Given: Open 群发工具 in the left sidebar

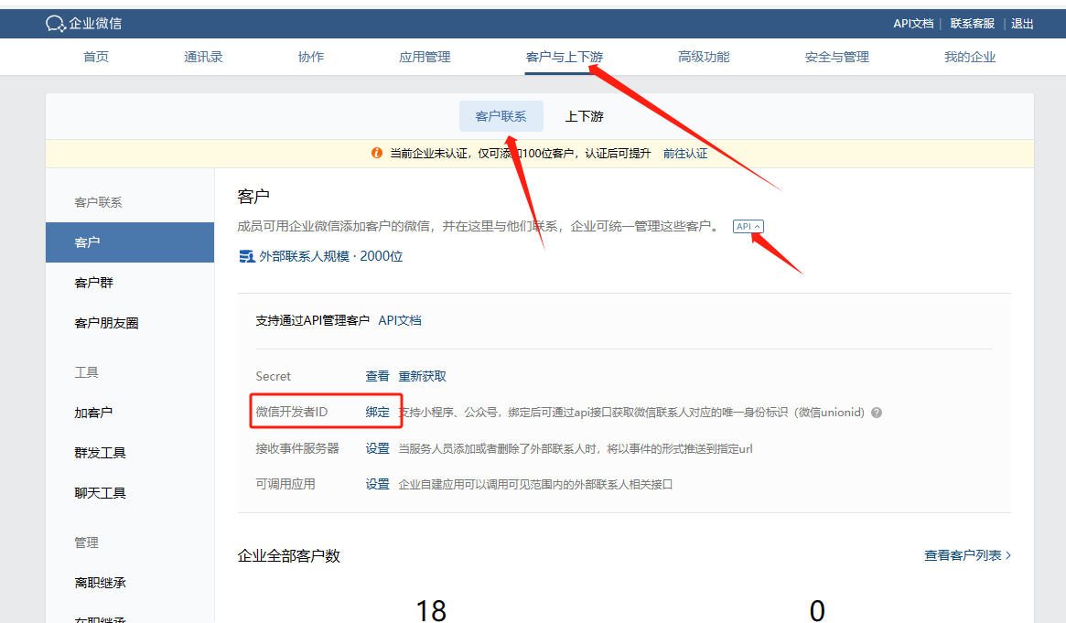Looking at the screenshot, I should [100, 453].
